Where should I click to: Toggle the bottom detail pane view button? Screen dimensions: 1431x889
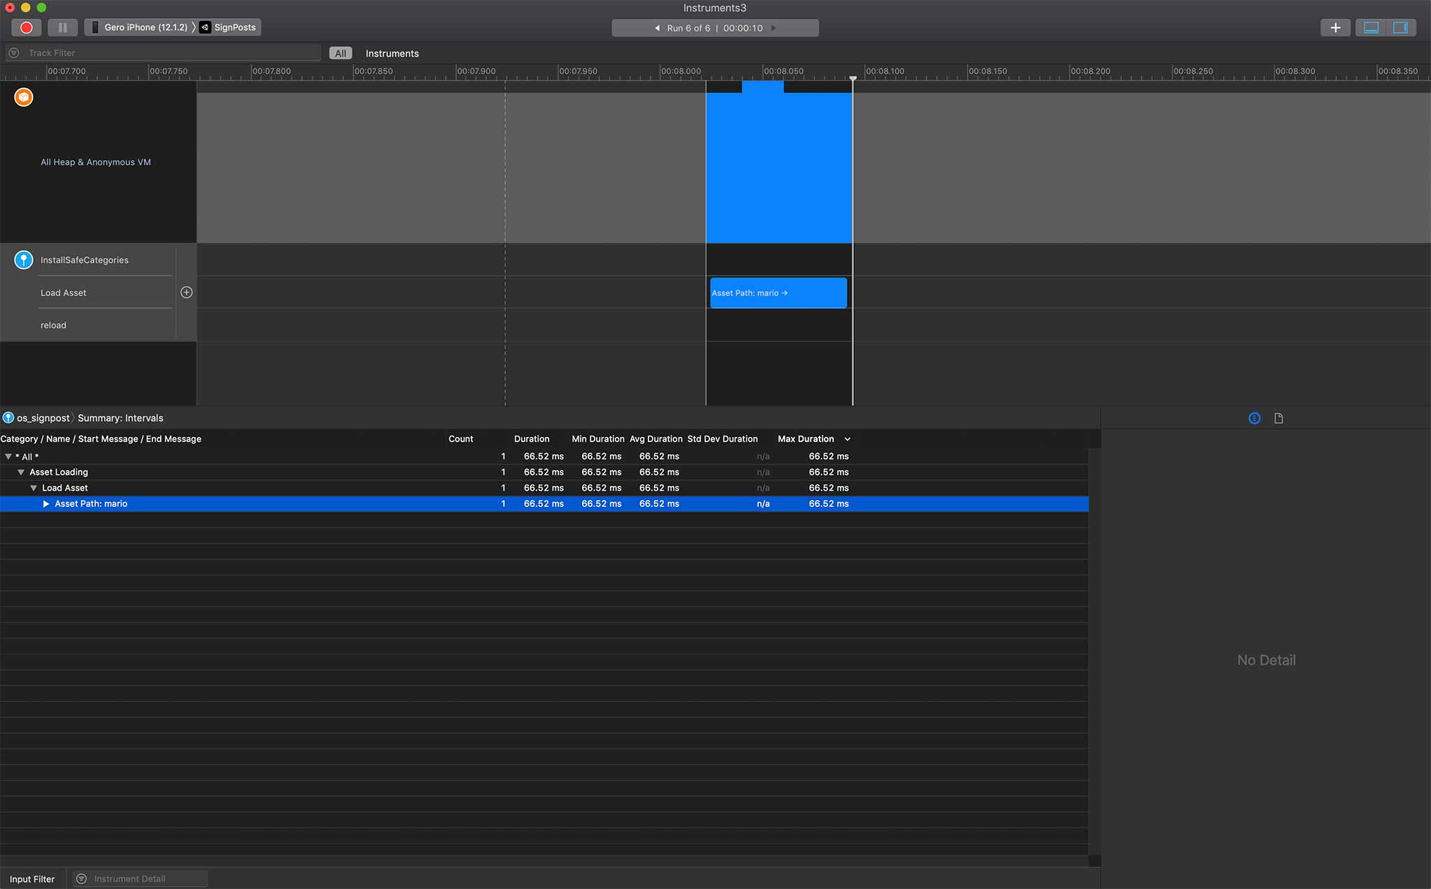click(x=1371, y=28)
